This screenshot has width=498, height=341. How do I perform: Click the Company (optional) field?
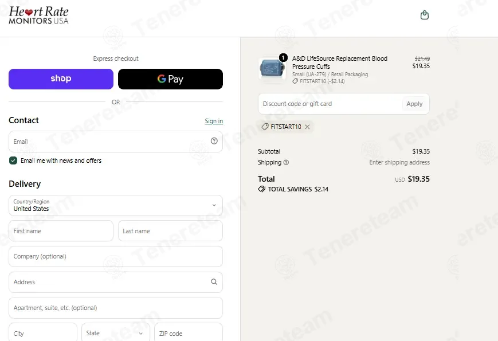(116, 257)
